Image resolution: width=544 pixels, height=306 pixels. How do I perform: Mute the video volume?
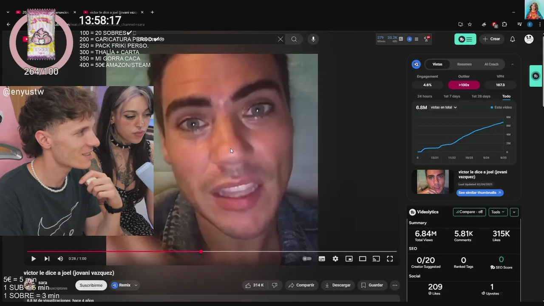[x=60, y=258]
